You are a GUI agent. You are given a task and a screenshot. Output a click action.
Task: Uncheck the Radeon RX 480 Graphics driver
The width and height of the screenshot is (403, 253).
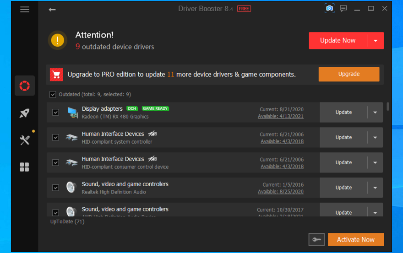(55, 112)
